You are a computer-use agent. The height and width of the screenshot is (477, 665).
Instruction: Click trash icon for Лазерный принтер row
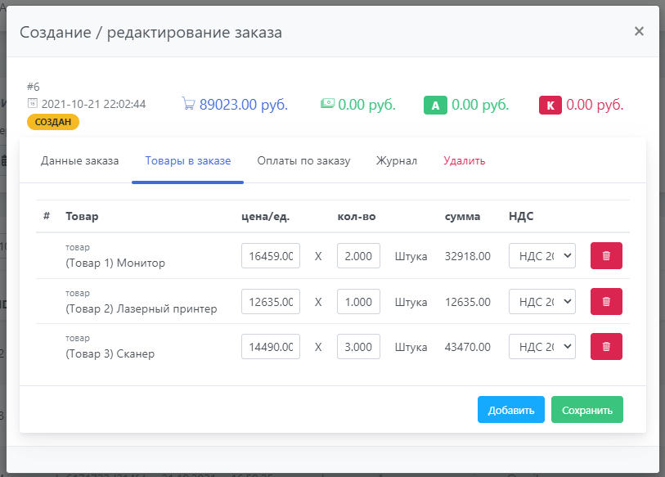606,301
